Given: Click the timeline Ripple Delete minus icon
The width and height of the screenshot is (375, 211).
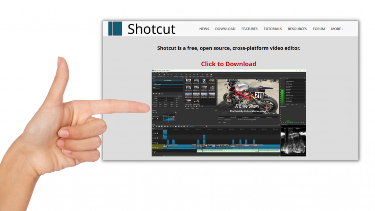Looking at the screenshot, I should click(167, 126).
